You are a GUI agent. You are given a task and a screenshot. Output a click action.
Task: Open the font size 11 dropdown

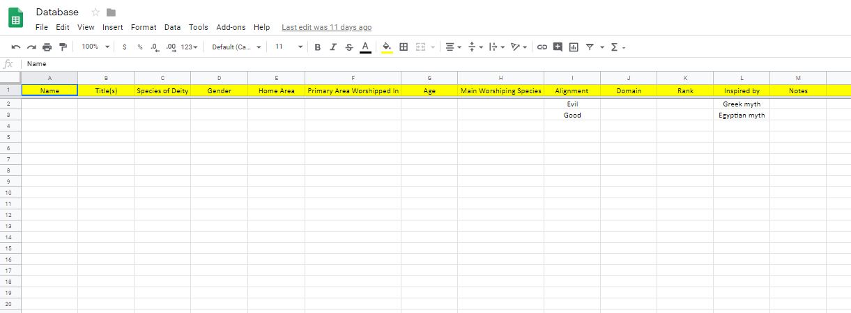click(289, 47)
